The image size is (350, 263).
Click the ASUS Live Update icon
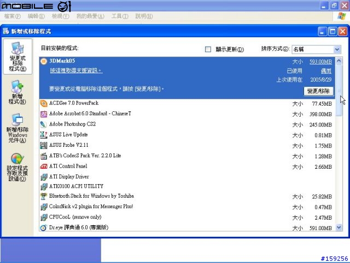point(44,135)
